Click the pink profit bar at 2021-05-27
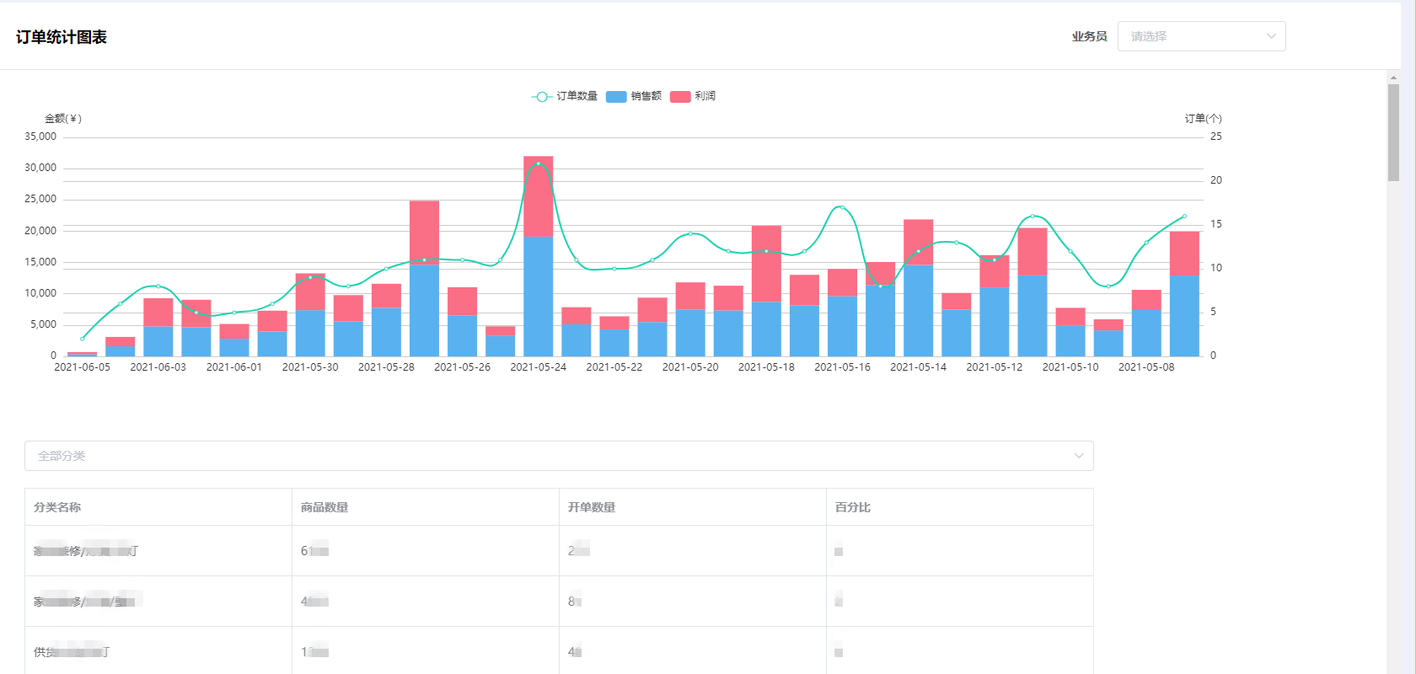 click(x=424, y=232)
